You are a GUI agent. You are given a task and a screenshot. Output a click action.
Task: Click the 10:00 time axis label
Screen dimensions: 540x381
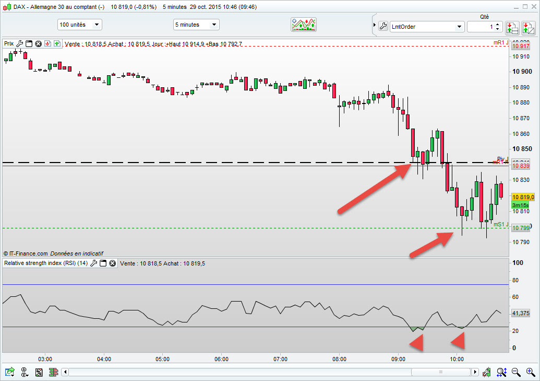[x=457, y=359]
